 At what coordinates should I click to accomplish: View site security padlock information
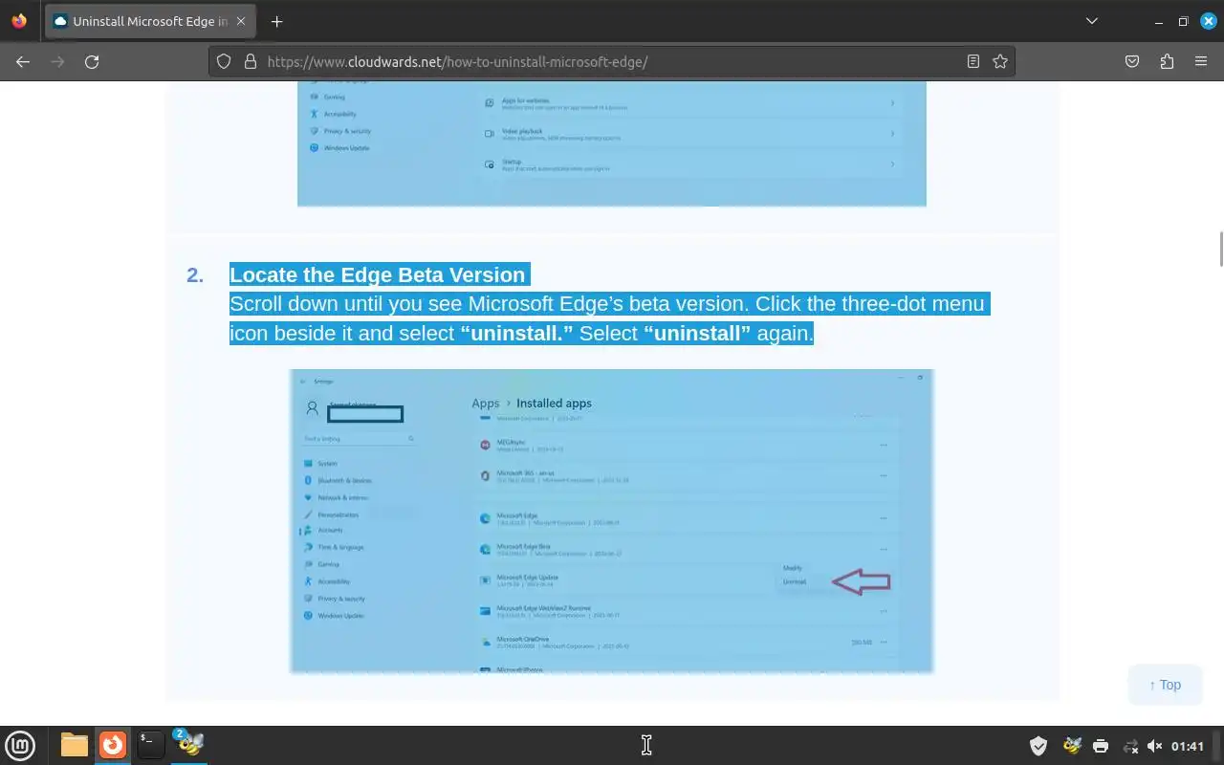[251, 61]
